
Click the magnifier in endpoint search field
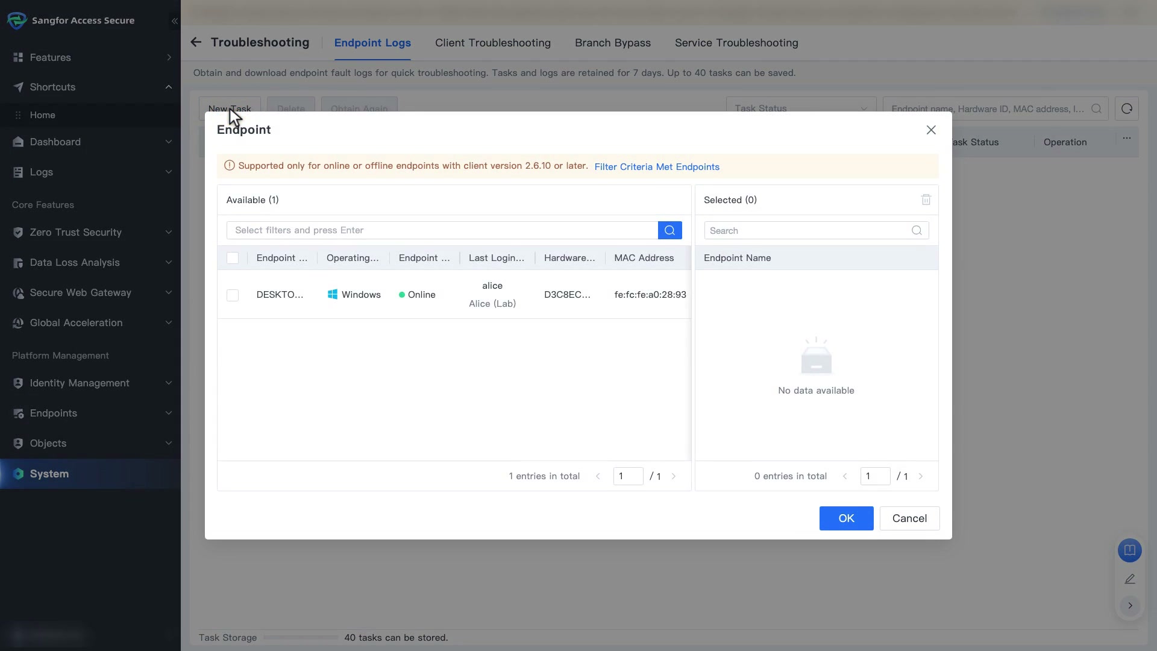[1096, 108]
